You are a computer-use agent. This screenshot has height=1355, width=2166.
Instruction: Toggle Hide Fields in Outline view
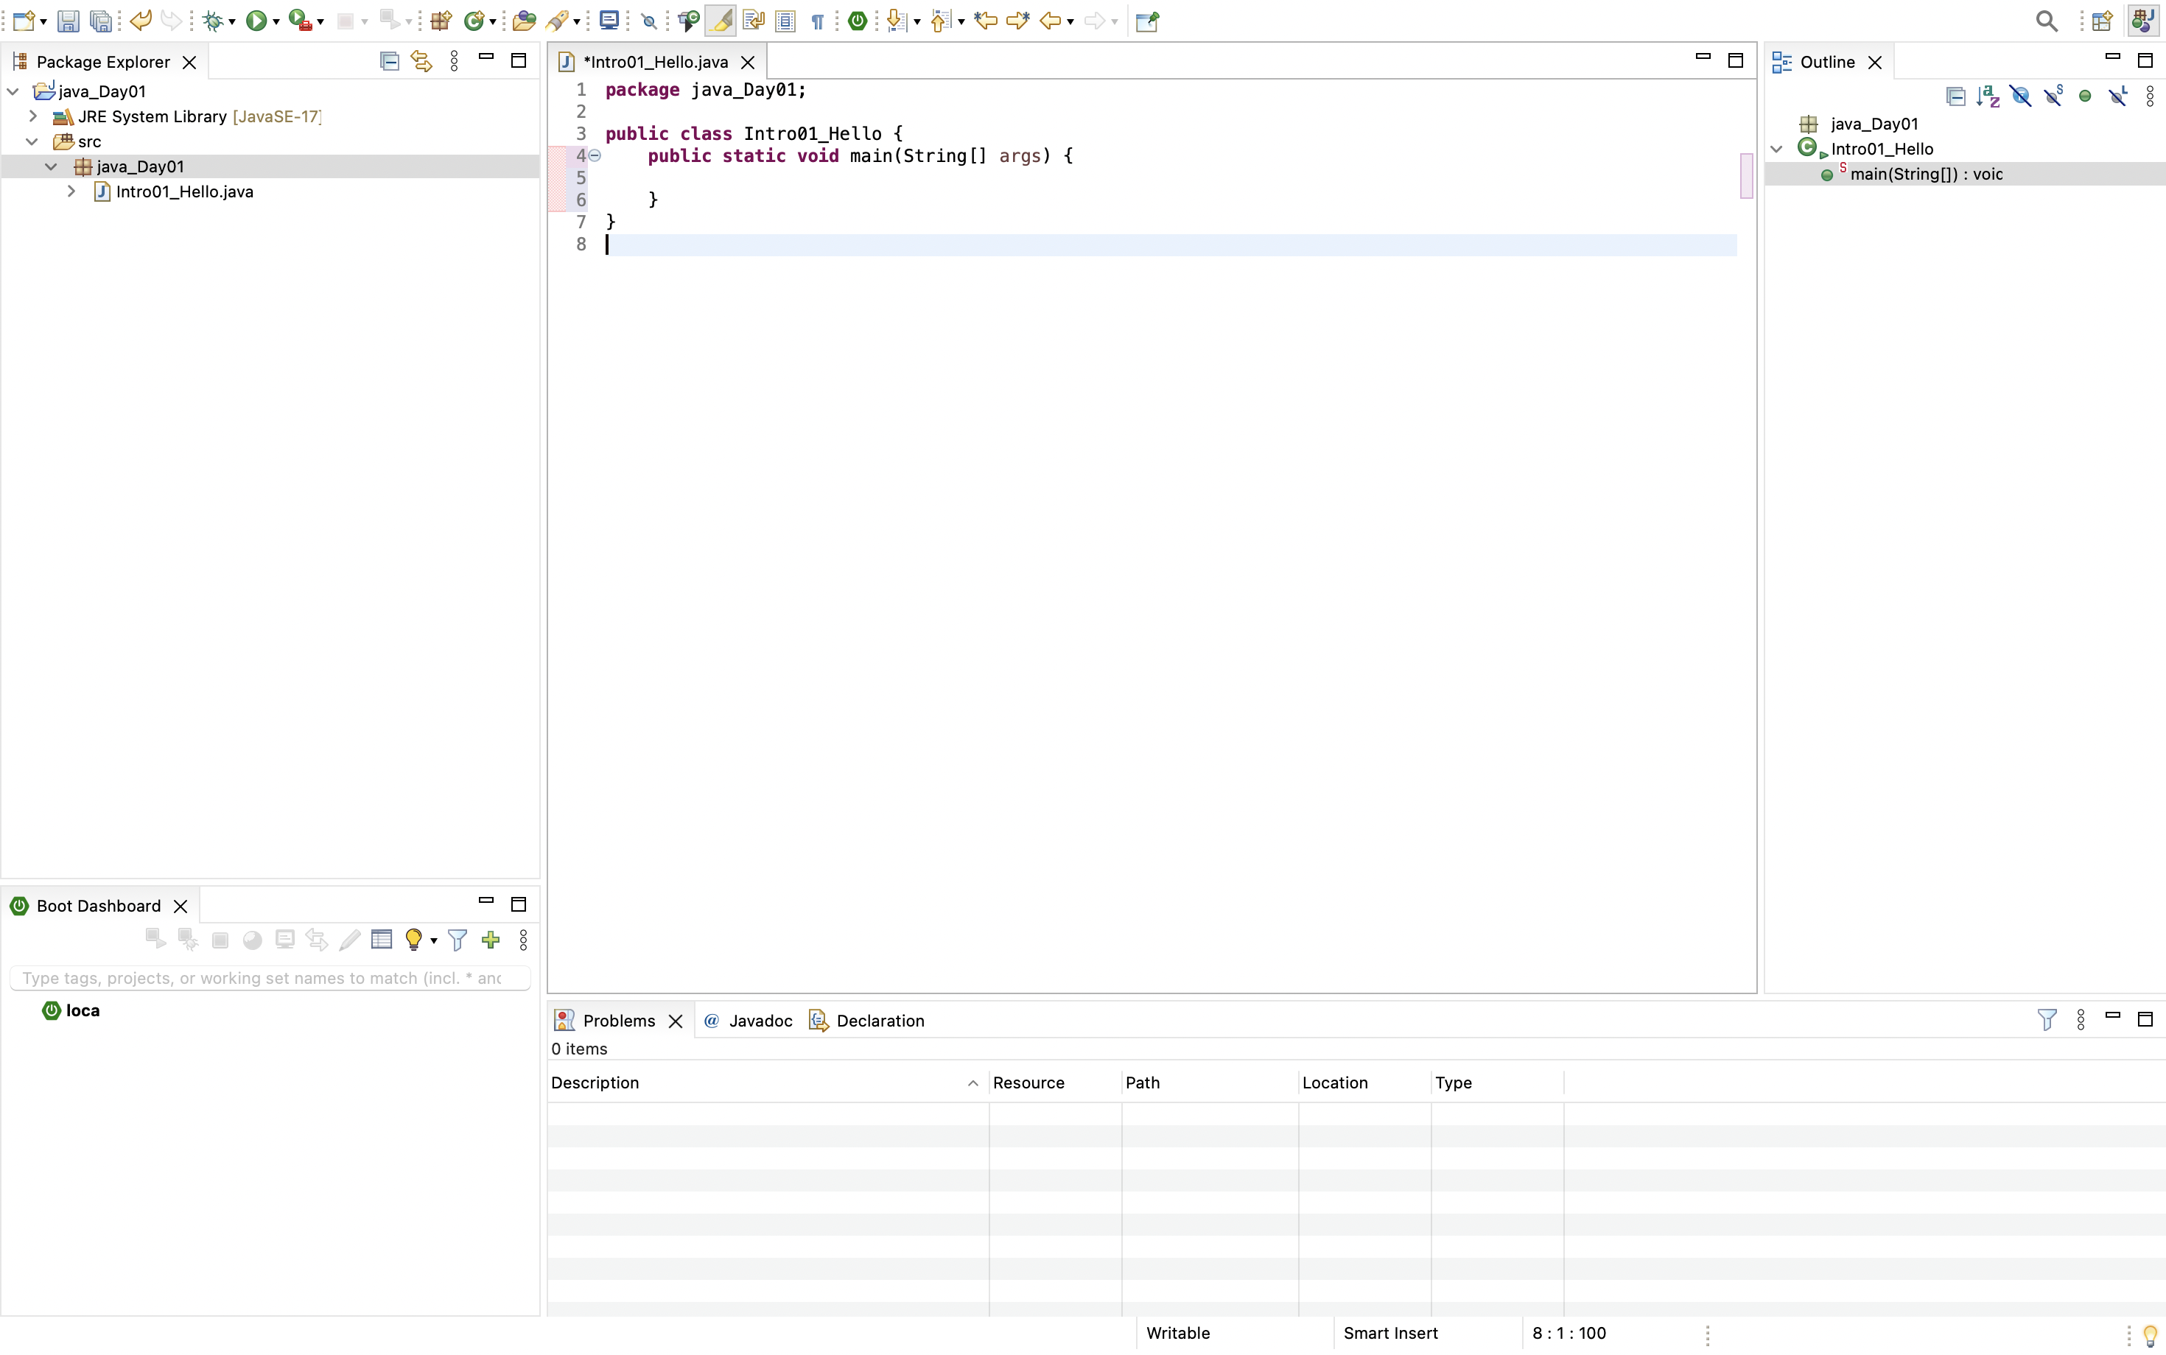point(2020,96)
